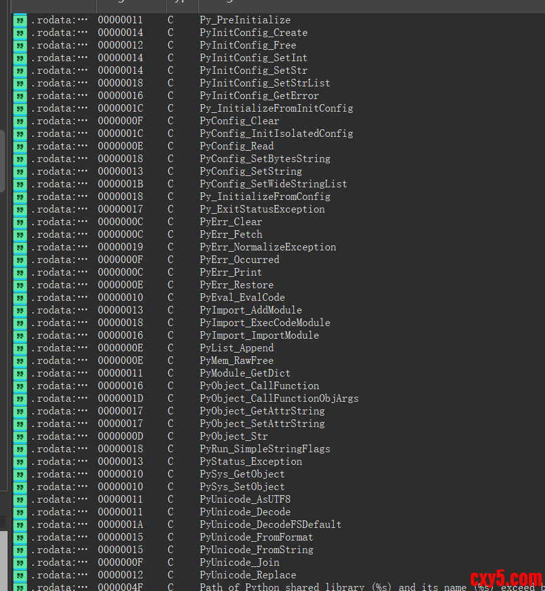This screenshot has height=591, width=545.
Task: Select the PyObject_CallFunctionObjArgs string
Action: tap(279, 399)
